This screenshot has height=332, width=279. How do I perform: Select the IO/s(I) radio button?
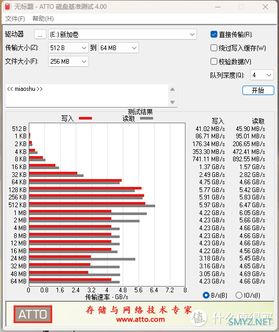pyautogui.click(x=239, y=295)
